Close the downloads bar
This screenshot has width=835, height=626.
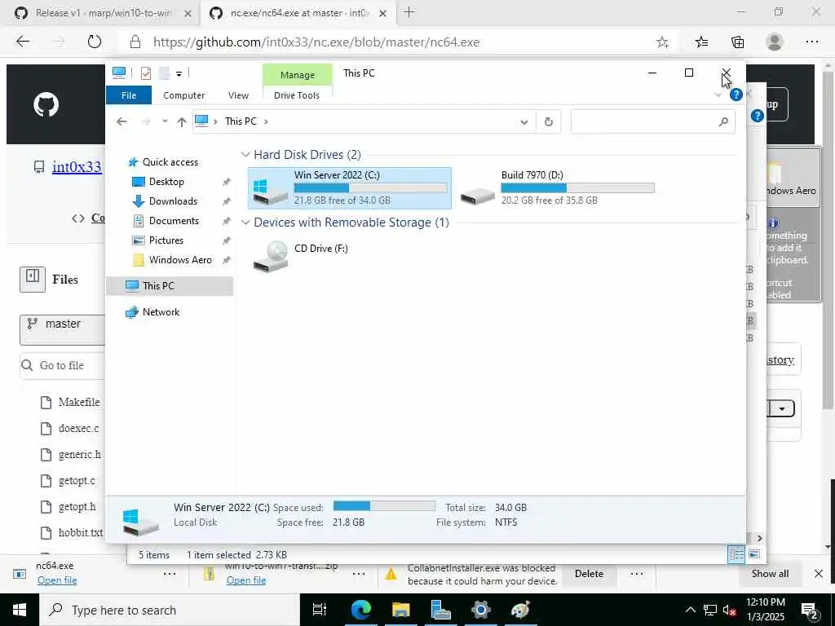click(819, 574)
